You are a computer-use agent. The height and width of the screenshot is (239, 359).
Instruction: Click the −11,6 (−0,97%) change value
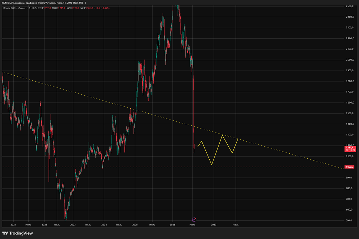102,8
